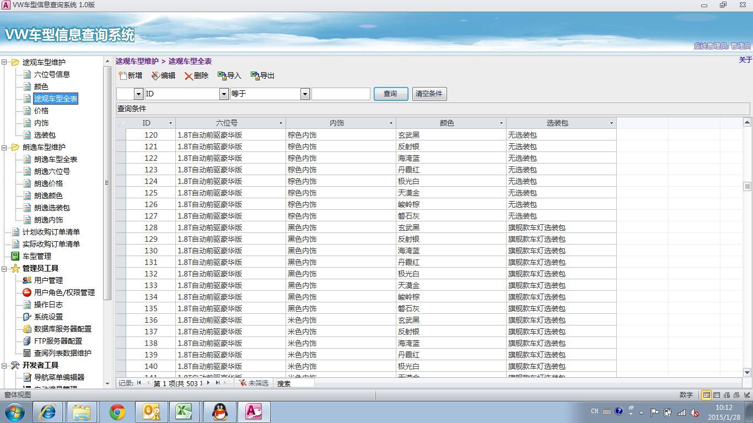Open the 选装包 column filter arrow
The width and height of the screenshot is (753, 423).
coord(611,123)
